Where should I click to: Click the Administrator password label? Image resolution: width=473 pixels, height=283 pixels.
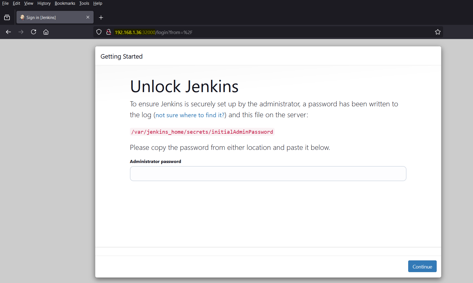coord(155,162)
